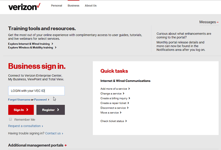Click the Training tools and resources heading
The width and height of the screenshot is (221, 150).
pos(42,28)
